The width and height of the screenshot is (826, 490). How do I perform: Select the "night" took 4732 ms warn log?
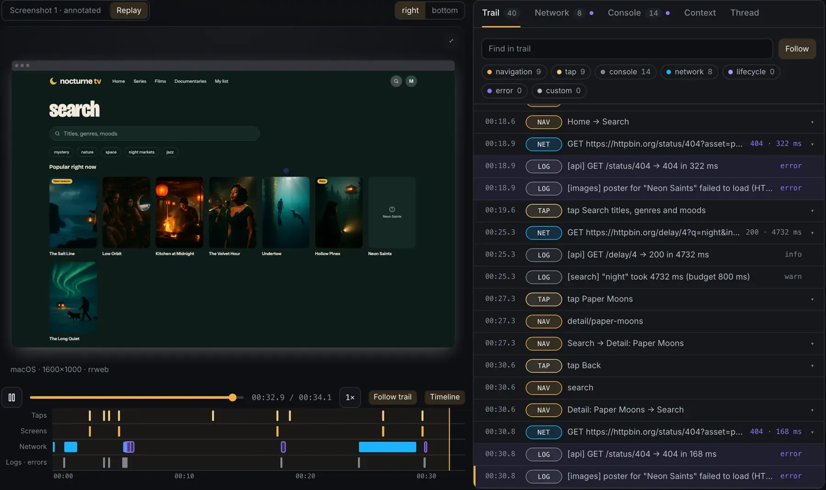pyautogui.click(x=649, y=277)
